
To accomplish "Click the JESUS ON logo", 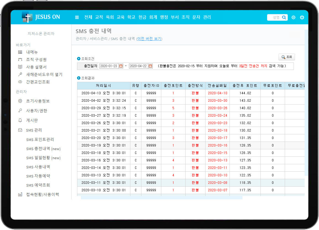I will point(41,17).
